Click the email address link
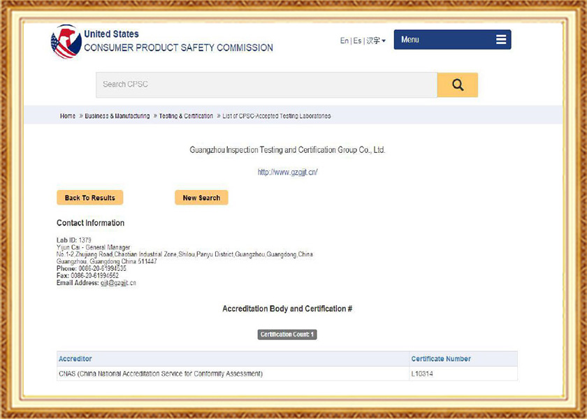 (118, 283)
